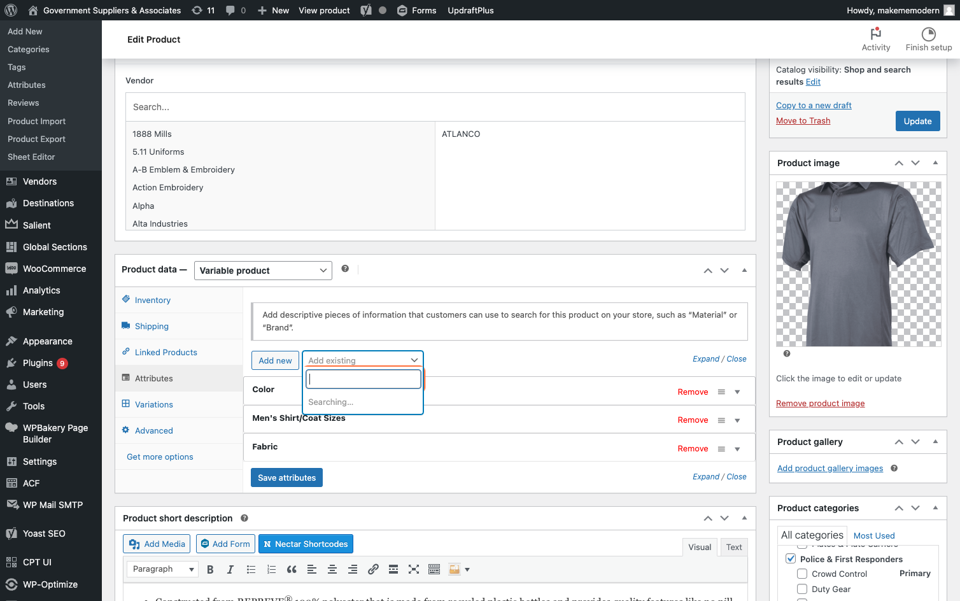Open the Yoast SEO admin bar icon
960x601 pixels.
366,10
